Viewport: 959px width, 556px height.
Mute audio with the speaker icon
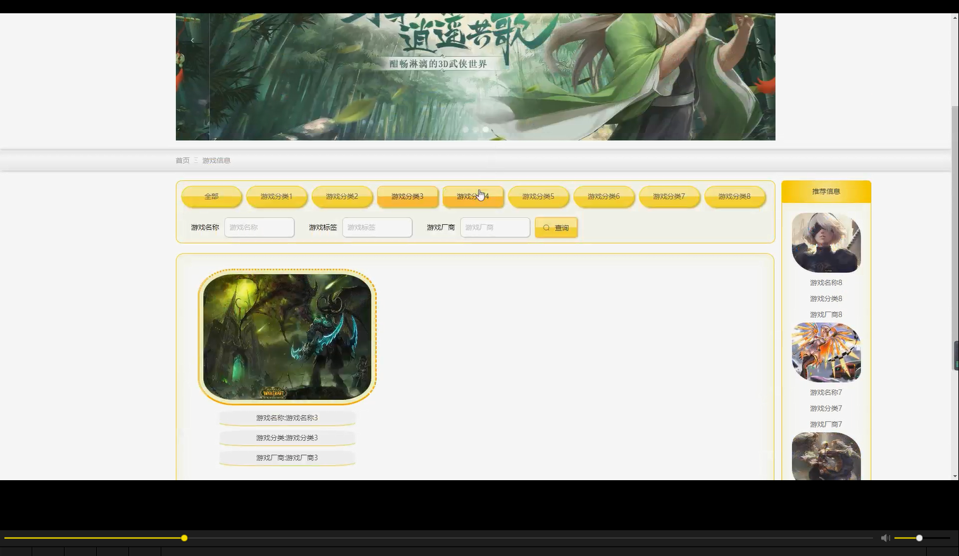point(886,538)
